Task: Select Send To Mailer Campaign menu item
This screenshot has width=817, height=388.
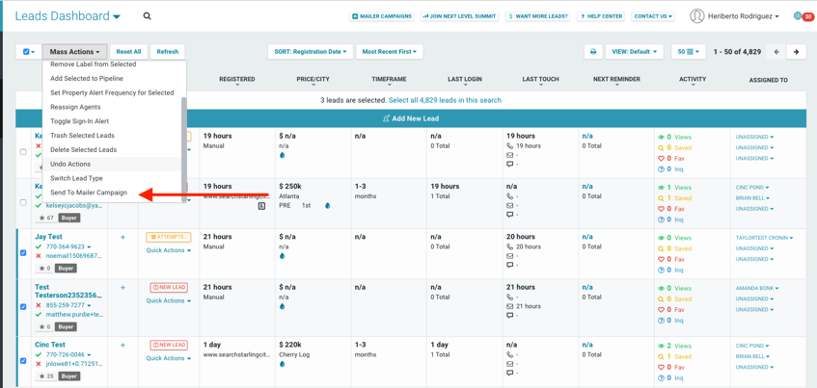Action: coord(89,193)
